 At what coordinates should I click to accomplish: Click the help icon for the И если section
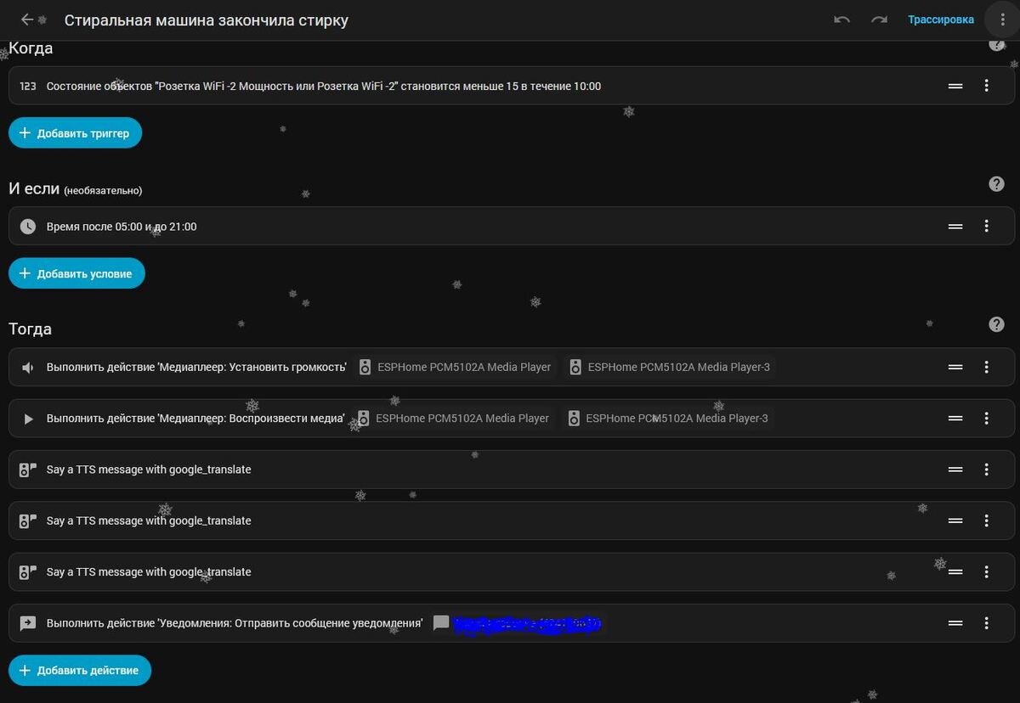pyautogui.click(x=996, y=184)
